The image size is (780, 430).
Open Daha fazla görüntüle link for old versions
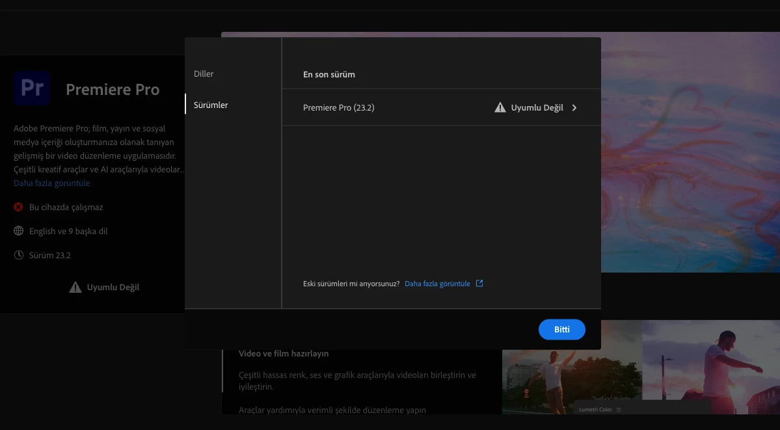[437, 284]
